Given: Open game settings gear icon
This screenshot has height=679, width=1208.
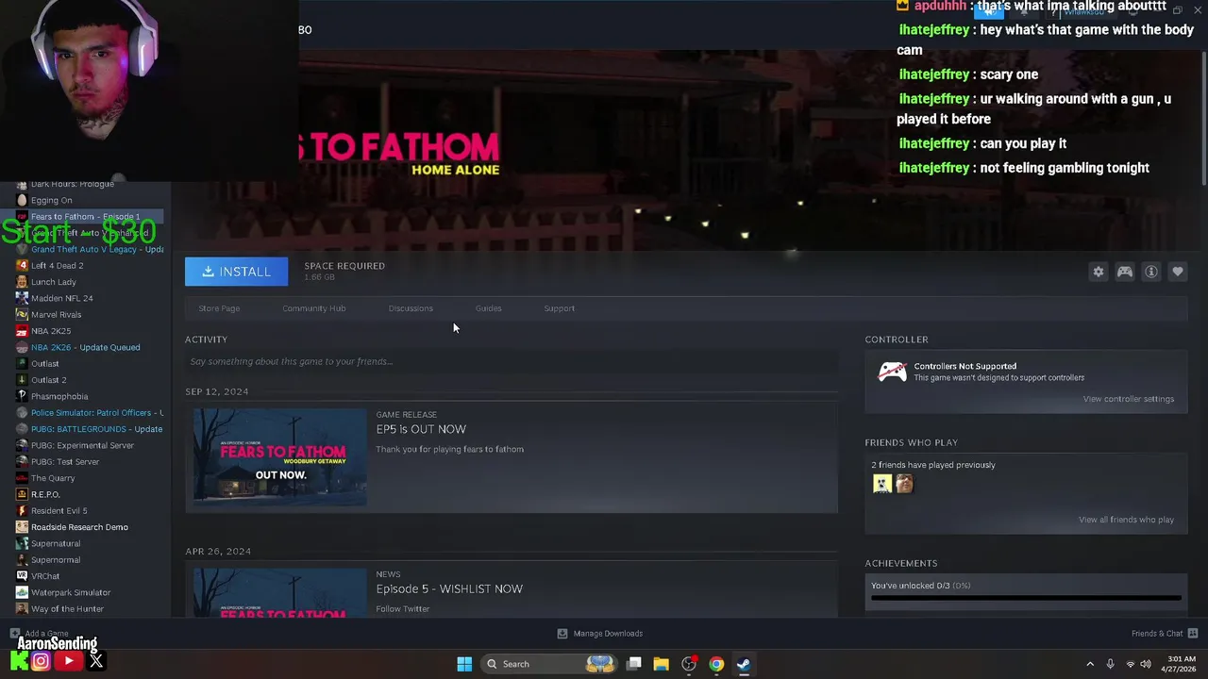Looking at the screenshot, I should [1099, 272].
